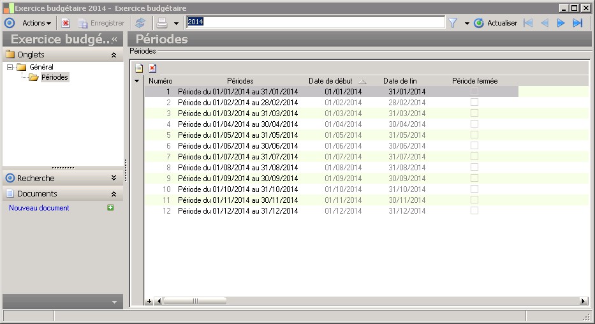Screen dimensions: 595x324
Task: Click the search field containing 2014
Action: click(315, 22)
